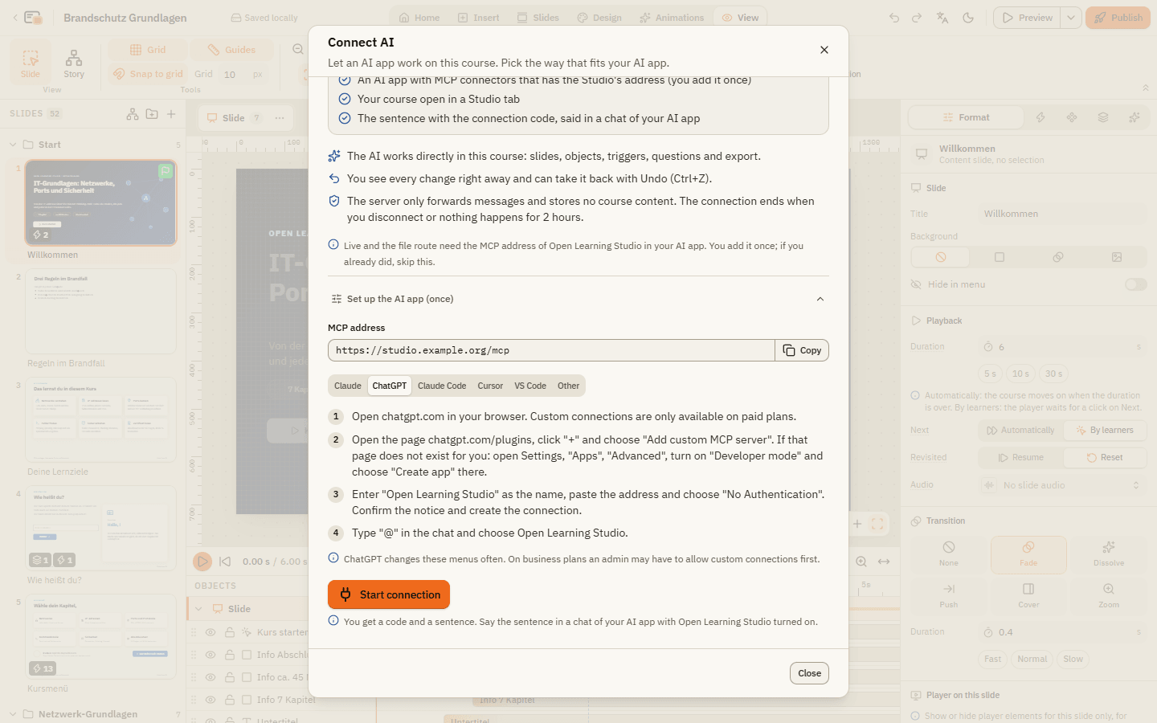Collapse the Slide group in Objects panel
The image size is (1157, 723).
(198, 609)
